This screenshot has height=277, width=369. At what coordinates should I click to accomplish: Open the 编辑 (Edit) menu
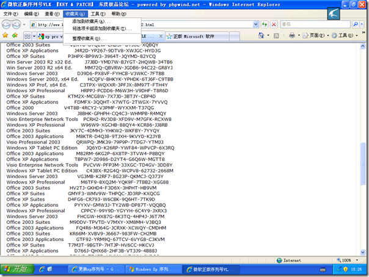31,14
